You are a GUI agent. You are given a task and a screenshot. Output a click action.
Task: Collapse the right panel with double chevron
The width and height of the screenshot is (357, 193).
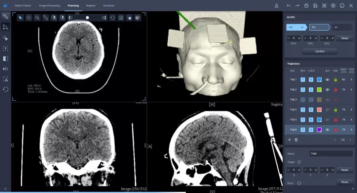point(353,189)
